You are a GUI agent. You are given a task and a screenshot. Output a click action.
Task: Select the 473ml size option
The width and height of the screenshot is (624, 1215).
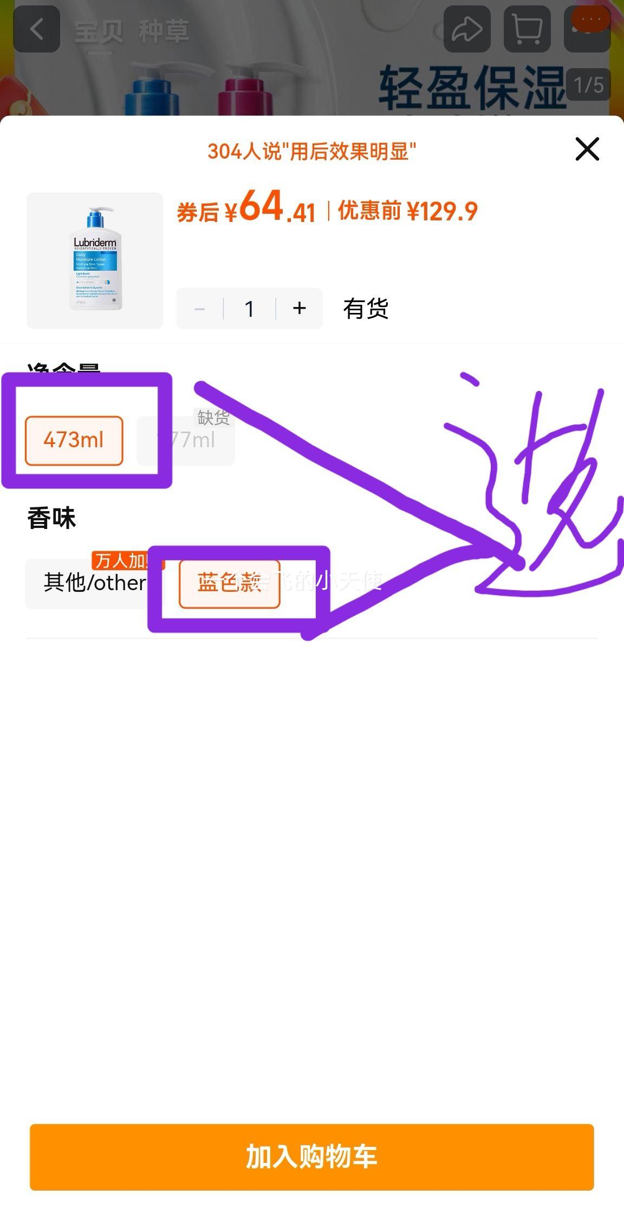[x=74, y=440]
